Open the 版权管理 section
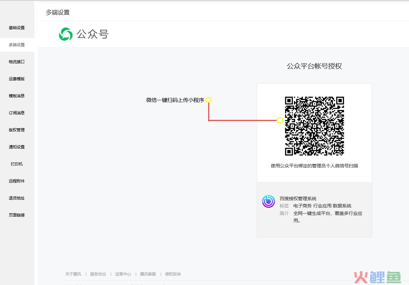Image resolution: width=409 pixels, height=285 pixels. [x=16, y=130]
